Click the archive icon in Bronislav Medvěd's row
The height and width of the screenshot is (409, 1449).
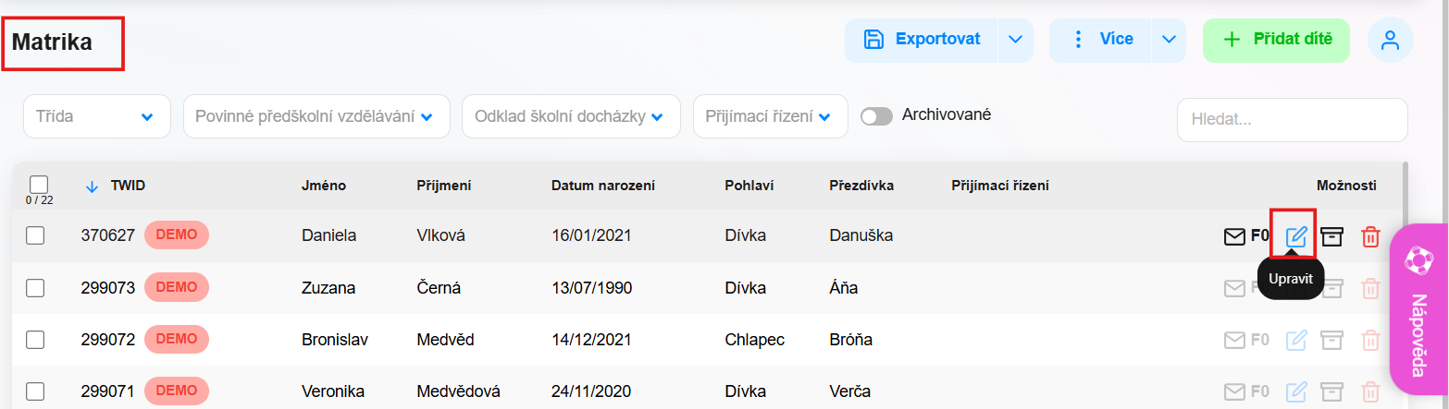tap(1331, 340)
